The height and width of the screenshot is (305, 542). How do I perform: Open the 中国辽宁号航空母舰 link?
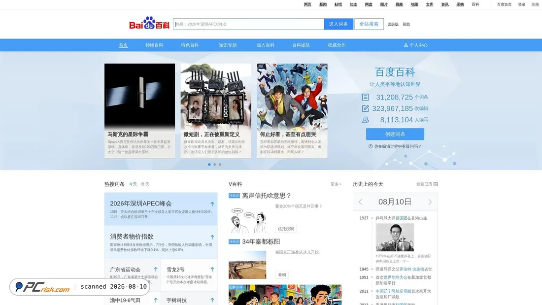394,291
